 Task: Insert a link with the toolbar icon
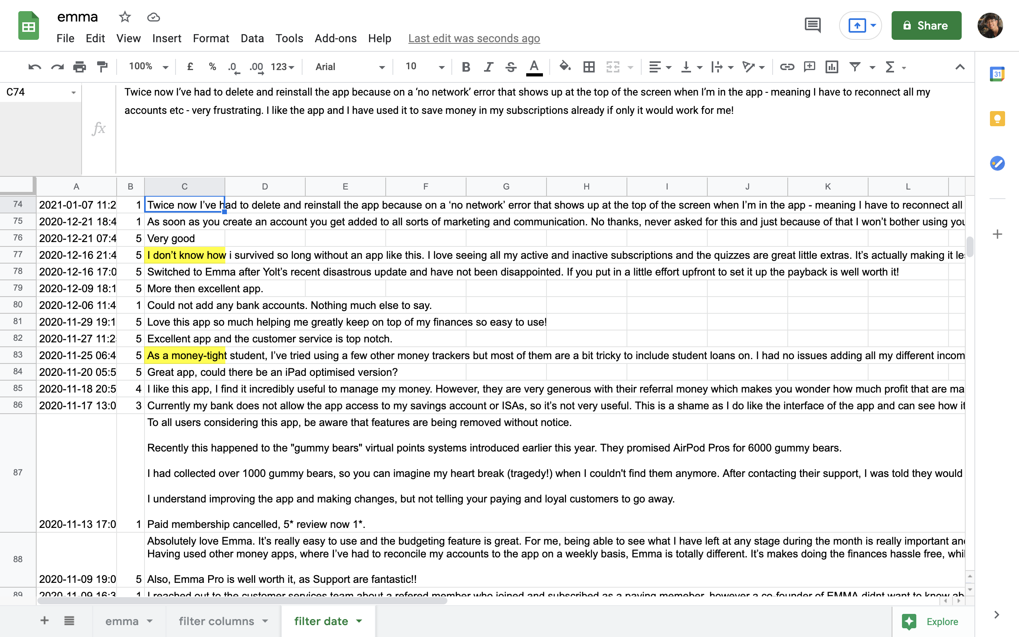(x=787, y=66)
